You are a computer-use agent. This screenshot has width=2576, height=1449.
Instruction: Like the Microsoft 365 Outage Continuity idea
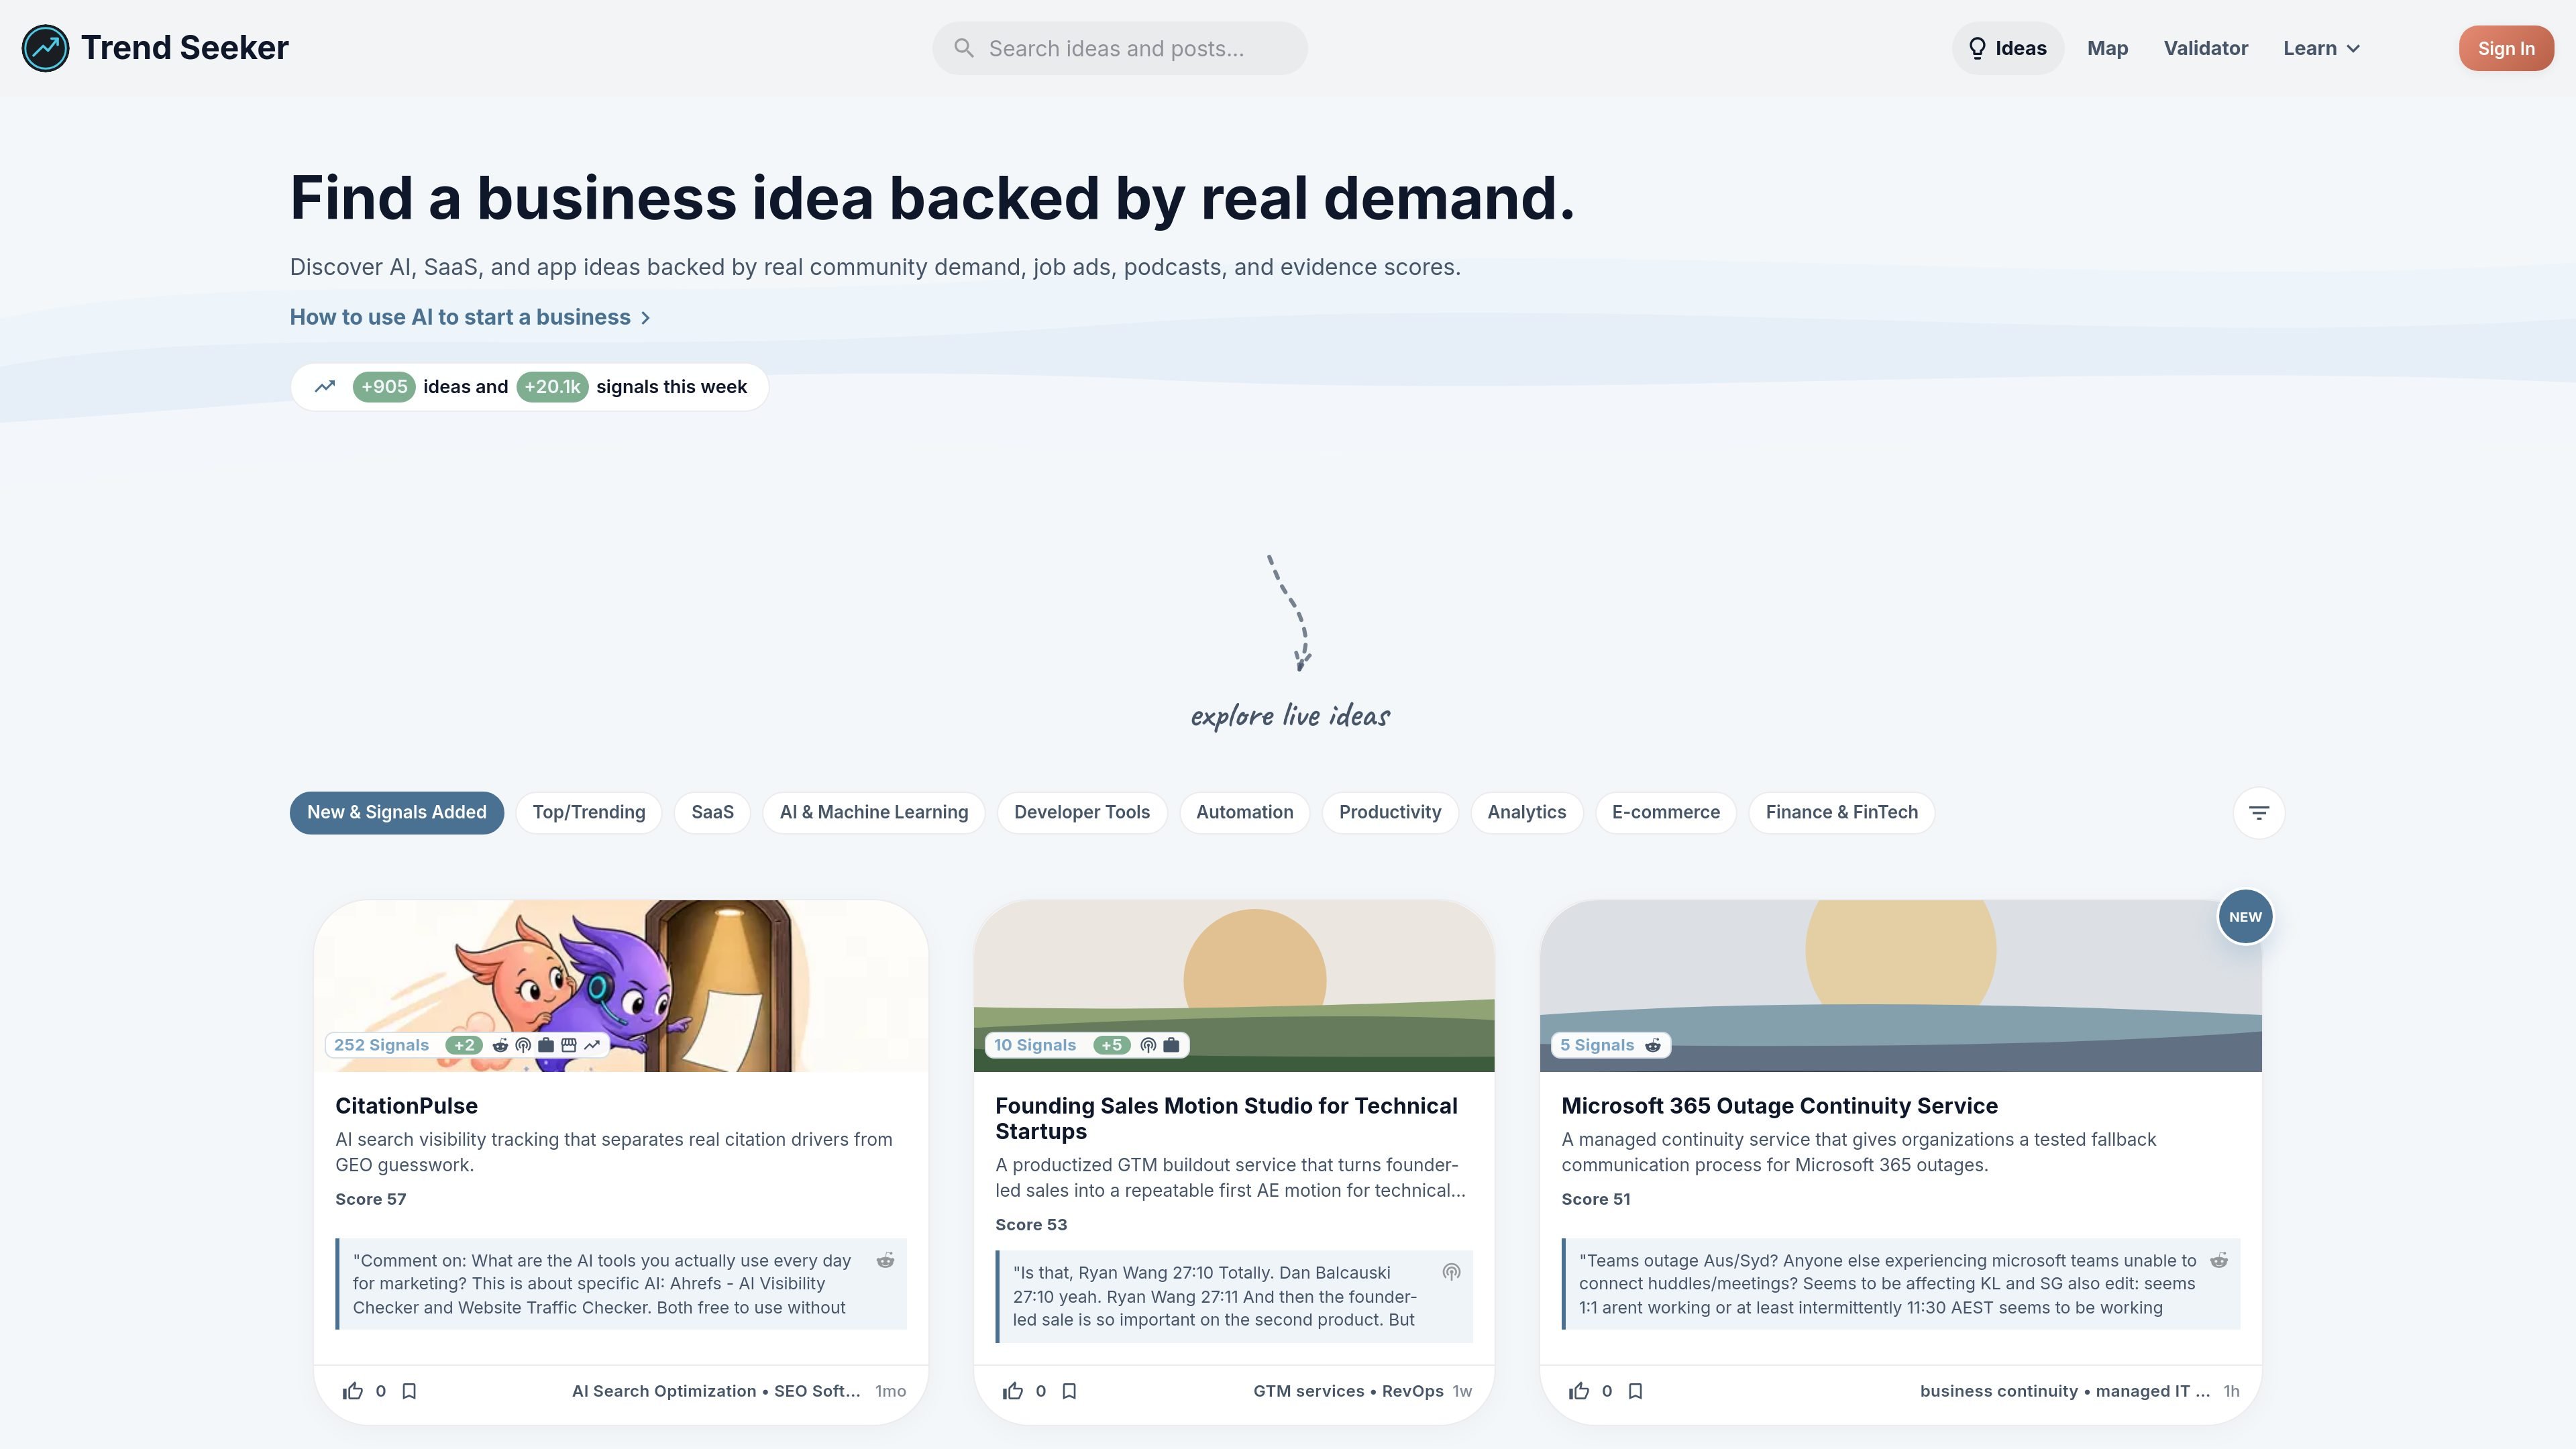point(1579,1391)
